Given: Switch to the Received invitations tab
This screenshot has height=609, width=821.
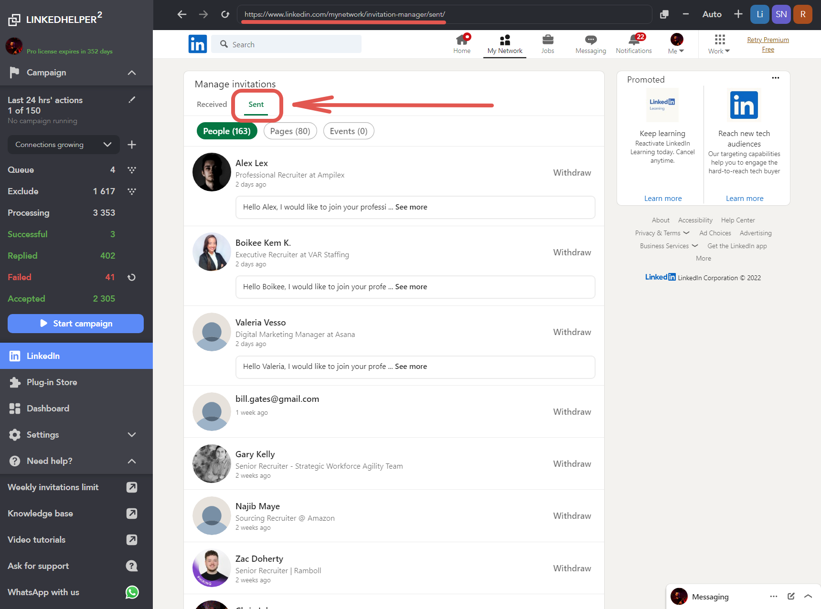Looking at the screenshot, I should pos(212,105).
